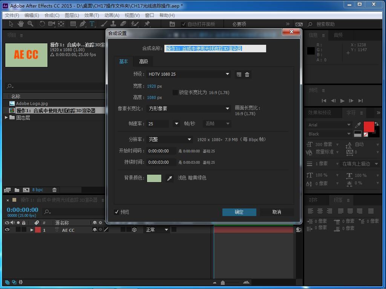This screenshot has height=289, width=386.
Task: Select the Unified Camera tool
Action: (51, 24)
